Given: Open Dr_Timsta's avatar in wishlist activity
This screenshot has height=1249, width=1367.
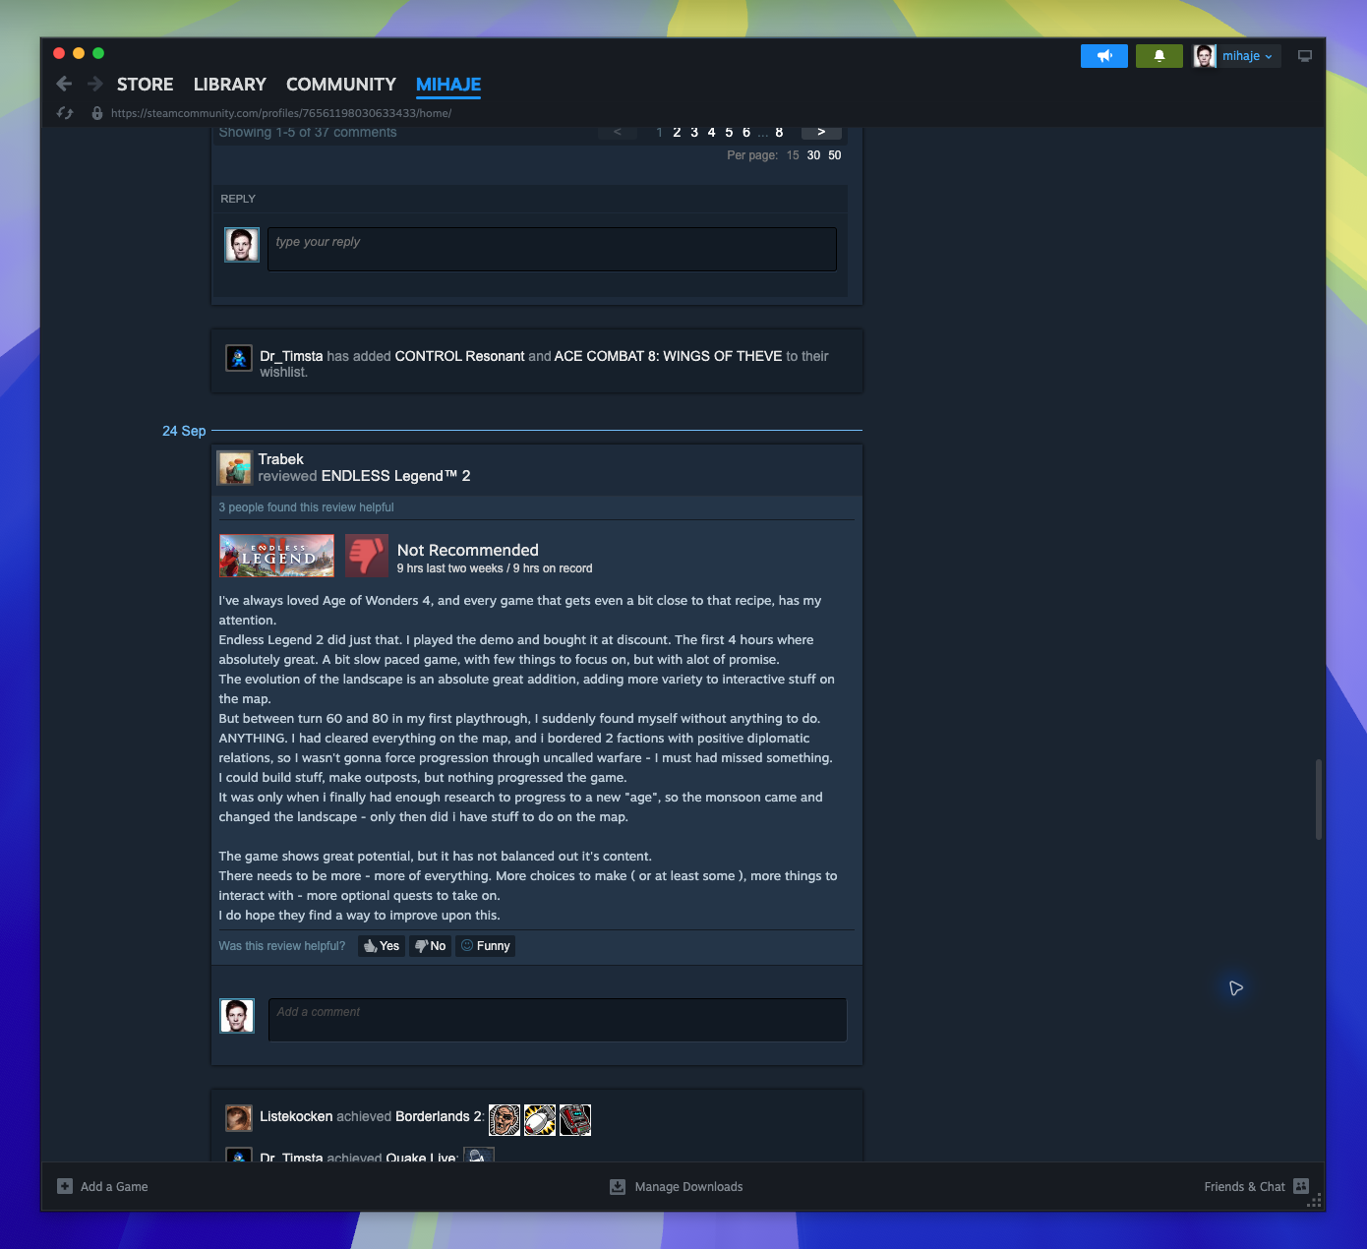Looking at the screenshot, I should (x=239, y=357).
